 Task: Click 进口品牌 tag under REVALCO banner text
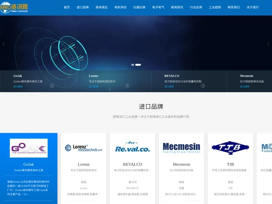tap(169, 87)
